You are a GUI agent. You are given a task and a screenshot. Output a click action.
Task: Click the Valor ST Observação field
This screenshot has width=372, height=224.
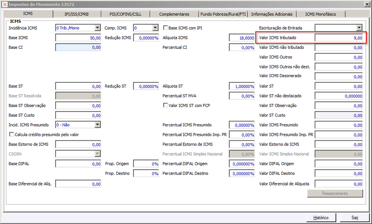tap(339, 105)
